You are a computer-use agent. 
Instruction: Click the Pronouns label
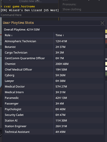point(69,4)
